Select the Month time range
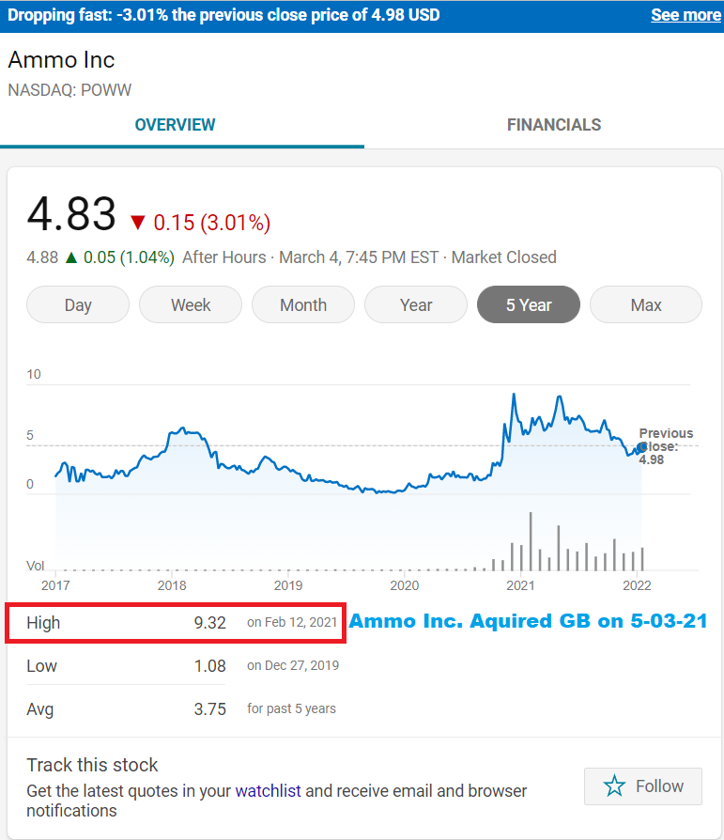This screenshot has height=840, width=724. [x=303, y=304]
